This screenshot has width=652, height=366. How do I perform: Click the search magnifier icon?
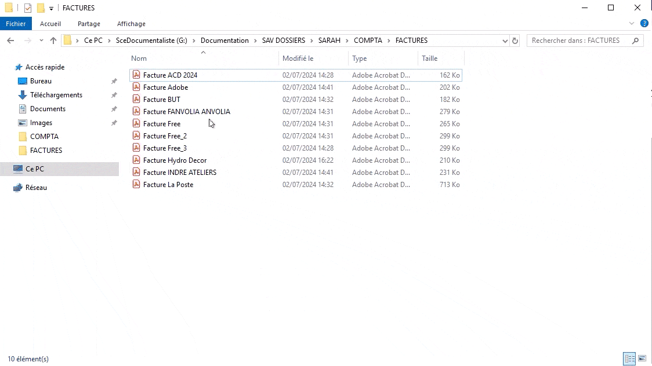tap(635, 41)
